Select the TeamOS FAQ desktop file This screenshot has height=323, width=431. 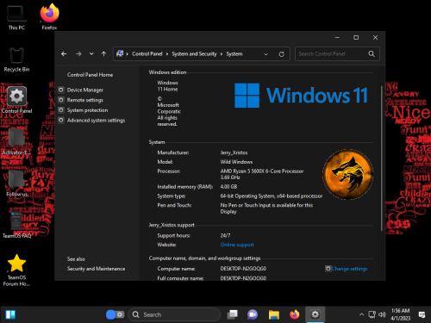click(x=16, y=225)
